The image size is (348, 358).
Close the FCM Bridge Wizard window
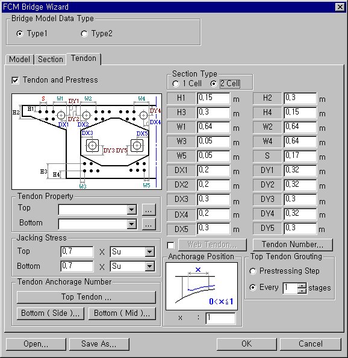pyautogui.click(x=340, y=7)
